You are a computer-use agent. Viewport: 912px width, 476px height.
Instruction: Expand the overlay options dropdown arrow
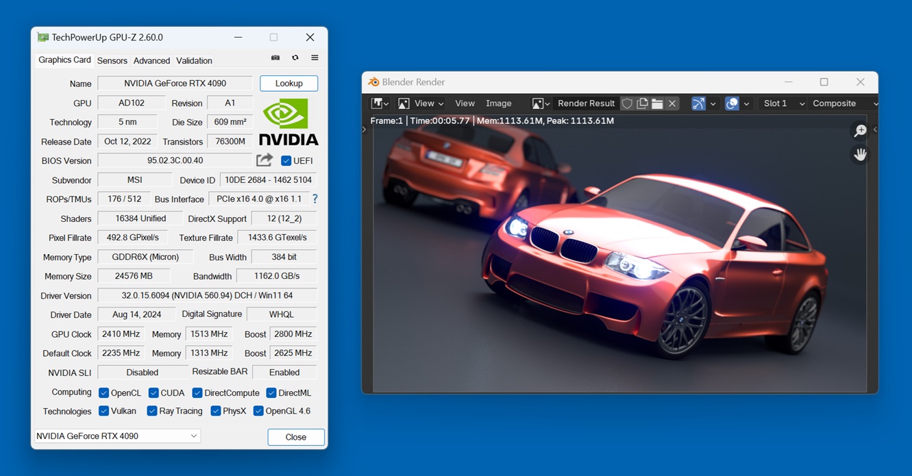(746, 103)
